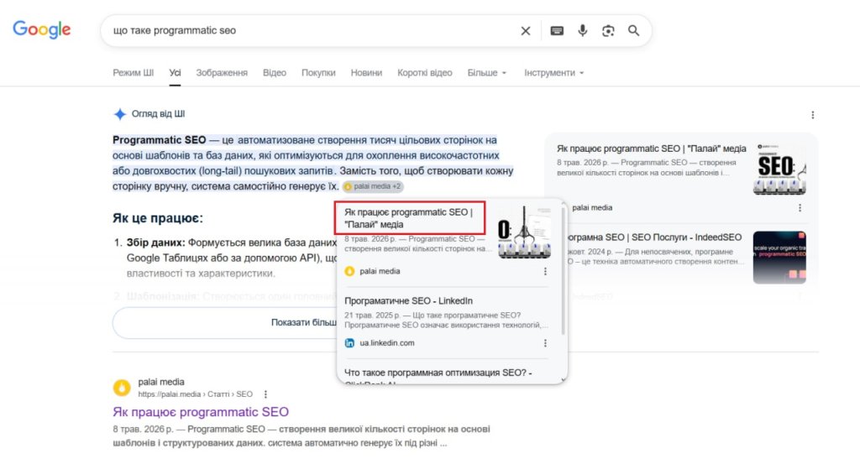Click palai media favicon in search result
Screen dimensions: 860x464
[122, 388]
